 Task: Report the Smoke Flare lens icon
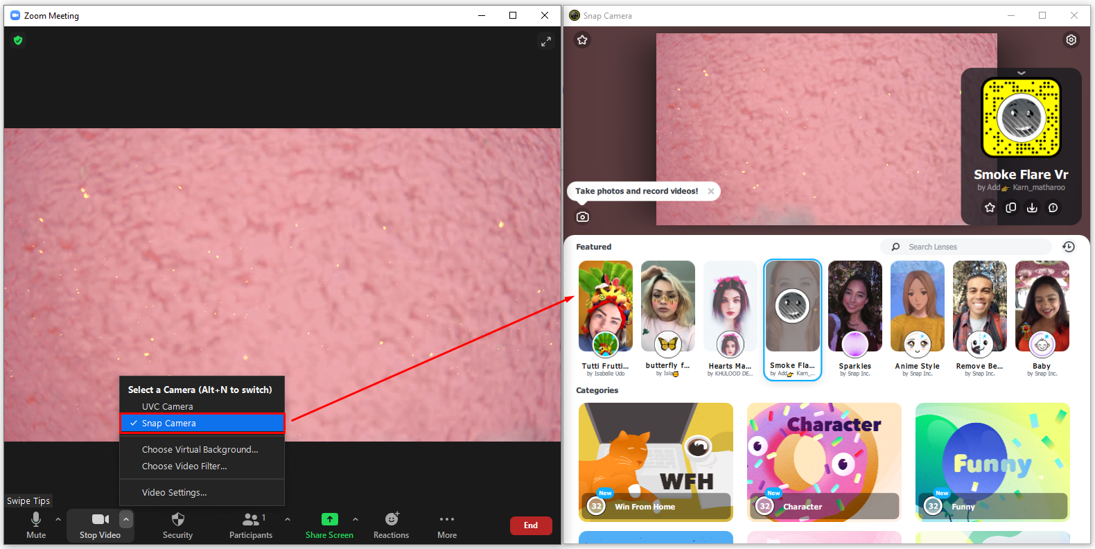coord(1053,207)
